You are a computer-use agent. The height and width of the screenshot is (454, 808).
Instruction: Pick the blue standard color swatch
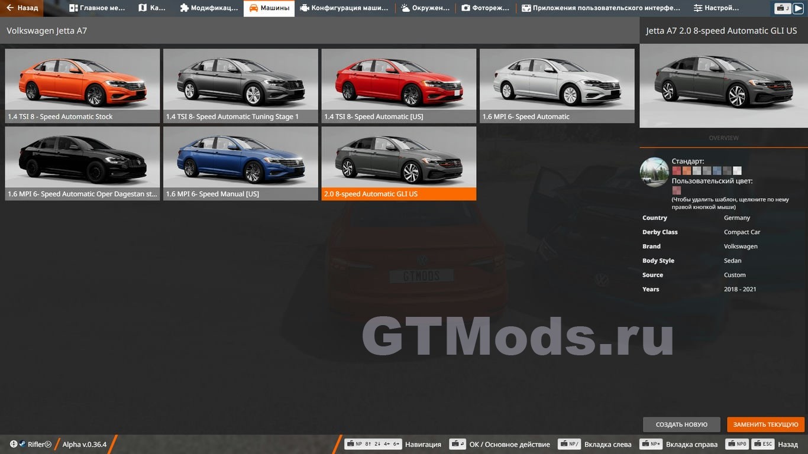[x=717, y=171]
